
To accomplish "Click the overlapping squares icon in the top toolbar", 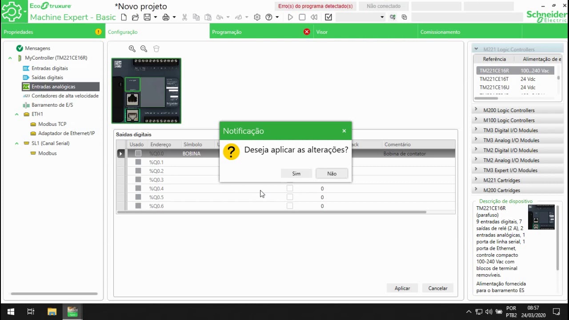I will coord(404,17).
